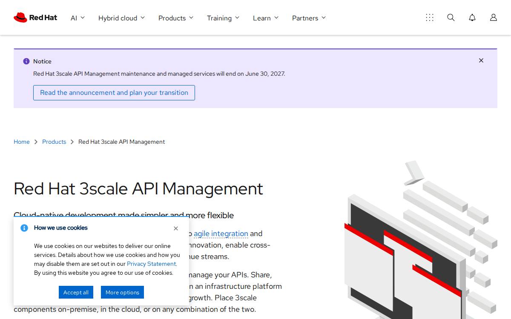Expand the Learn menu

pyautogui.click(x=266, y=18)
